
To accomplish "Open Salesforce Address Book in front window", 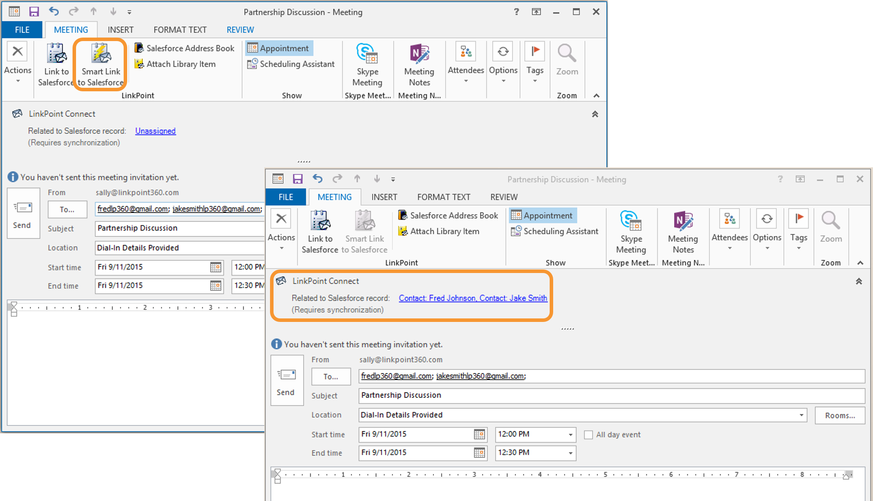I will click(x=448, y=215).
